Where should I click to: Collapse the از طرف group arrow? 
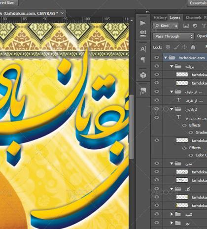(172, 92)
